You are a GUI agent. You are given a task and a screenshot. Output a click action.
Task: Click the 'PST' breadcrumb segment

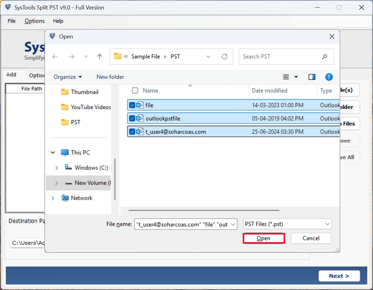175,56
